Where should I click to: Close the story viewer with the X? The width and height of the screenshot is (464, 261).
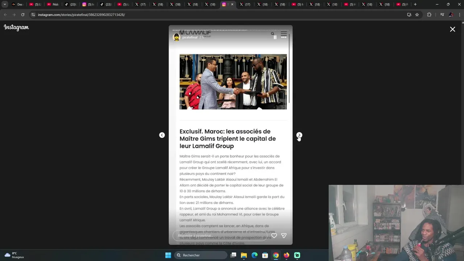point(452,29)
